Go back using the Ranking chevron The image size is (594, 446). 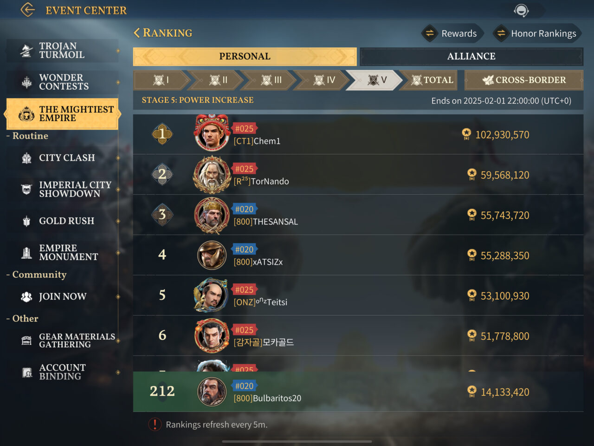136,33
